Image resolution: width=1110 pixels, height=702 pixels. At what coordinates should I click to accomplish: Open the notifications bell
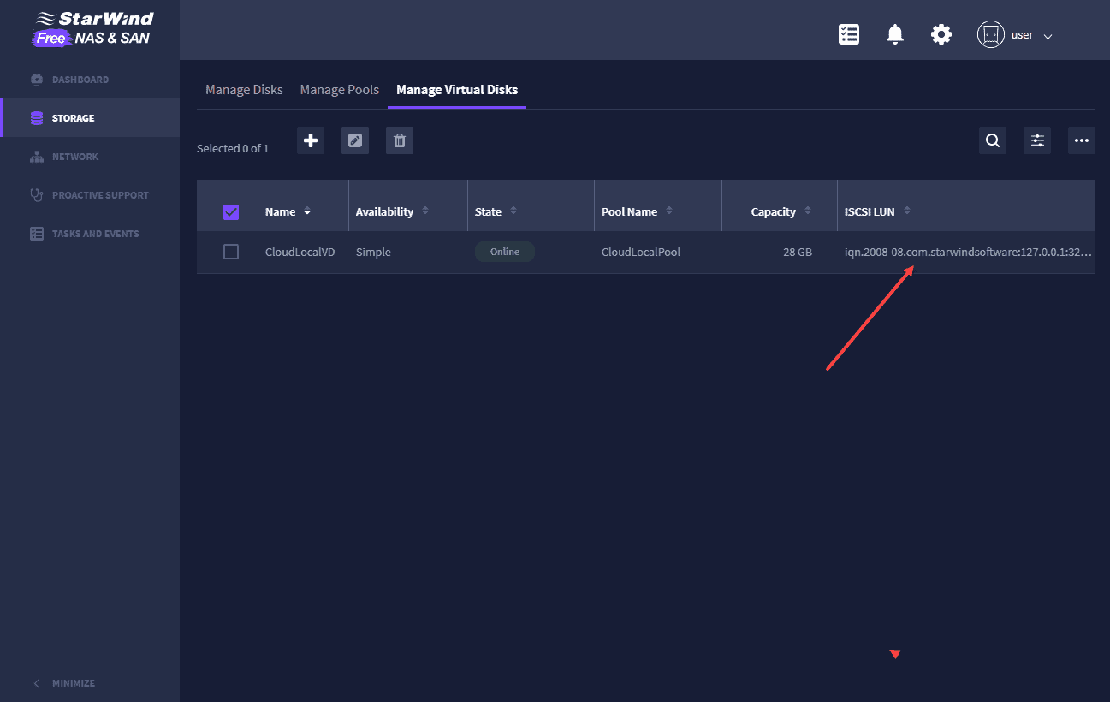[x=895, y=34]
